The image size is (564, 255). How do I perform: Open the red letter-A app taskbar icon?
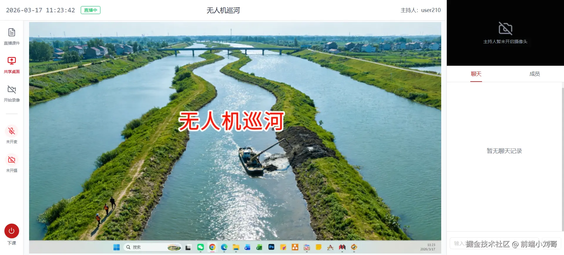click(x=330, y=247)
